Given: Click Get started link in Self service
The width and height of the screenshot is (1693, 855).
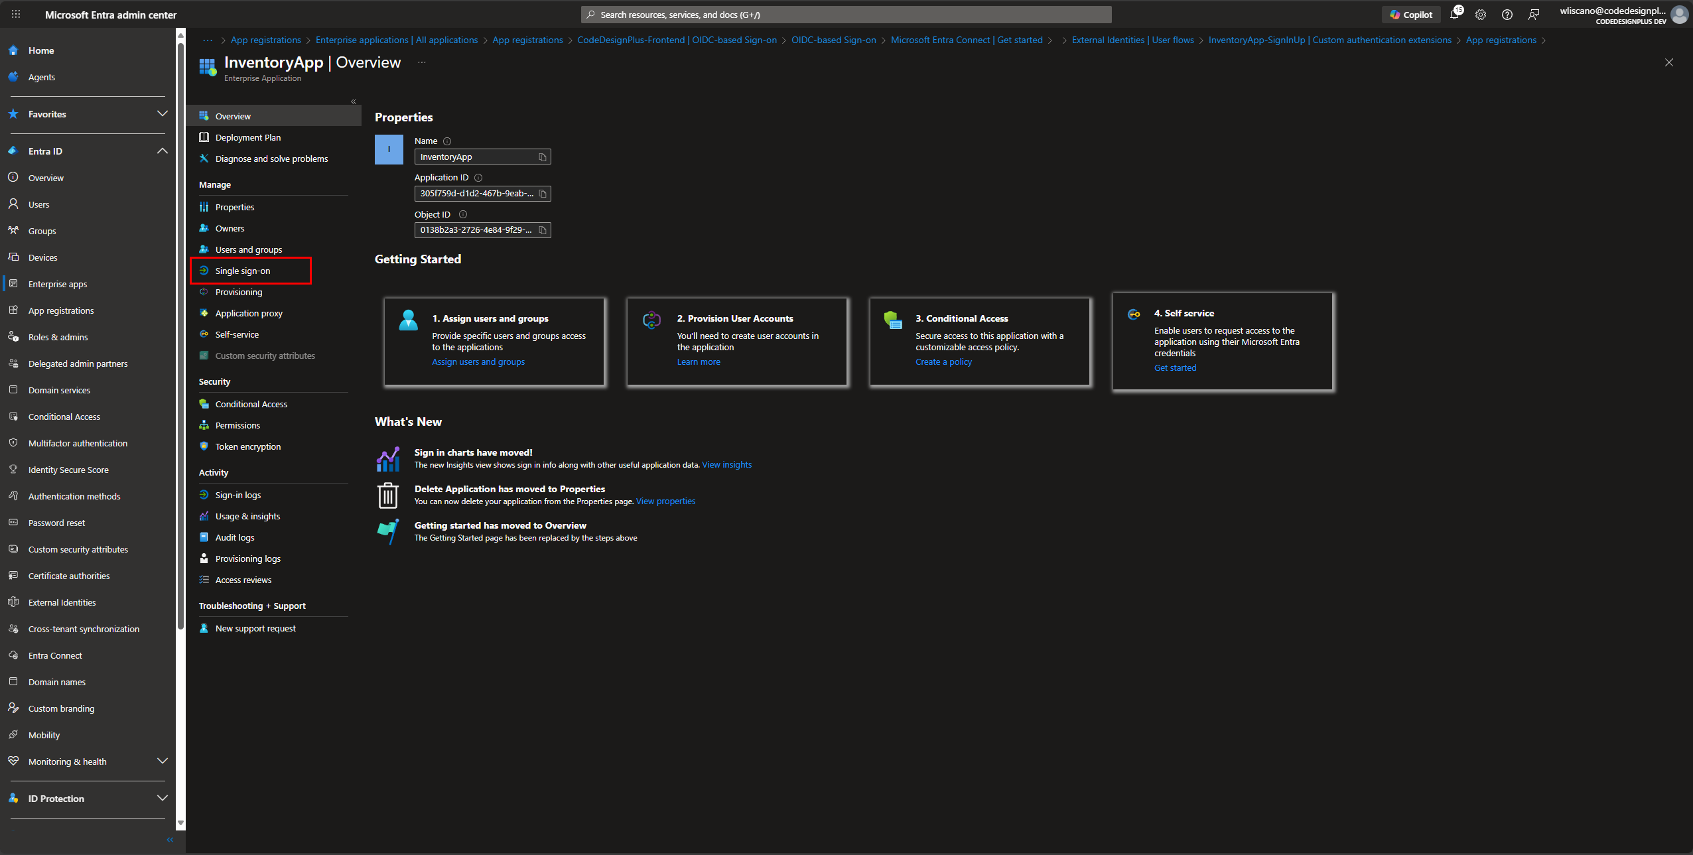Looking at the screenshot, I should pyautogui.click(x=1175, y=368).
